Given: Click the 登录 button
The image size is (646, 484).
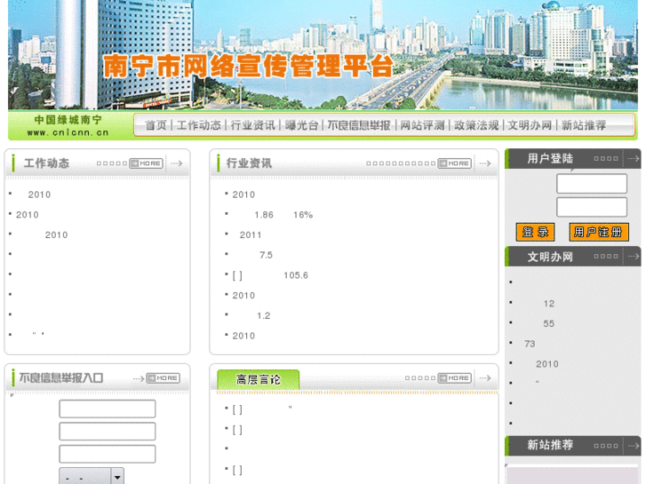Looking at the screenshot, I should (535, 233).
